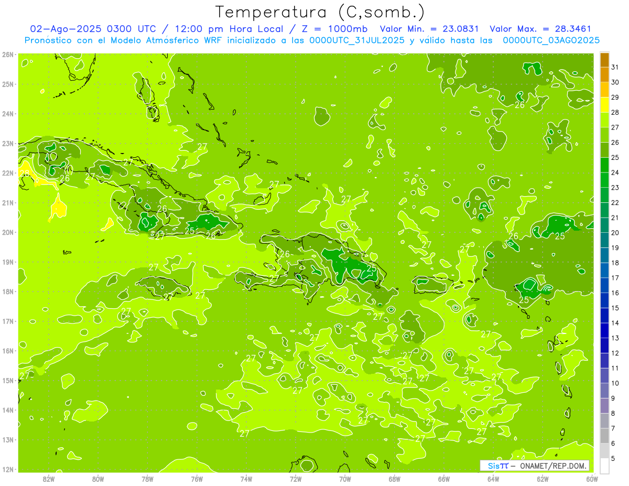
Task: Pick the topmost swatch above legend value 31
Action: click(604, 60)
